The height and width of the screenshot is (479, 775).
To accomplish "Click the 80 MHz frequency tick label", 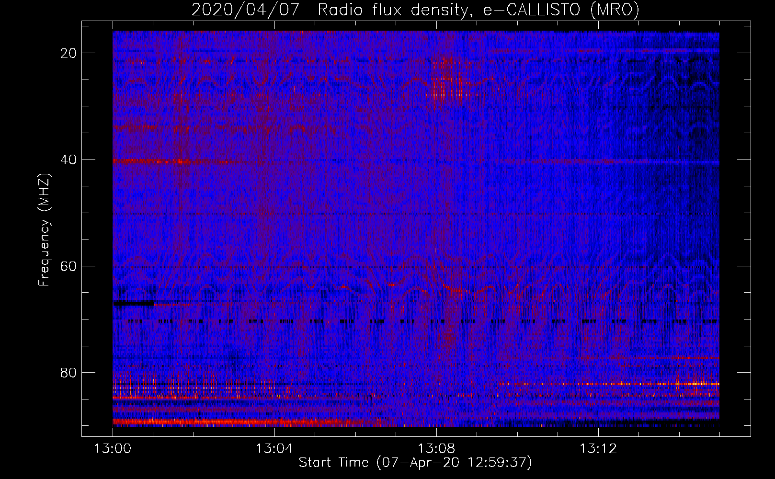I will (68, 372).
